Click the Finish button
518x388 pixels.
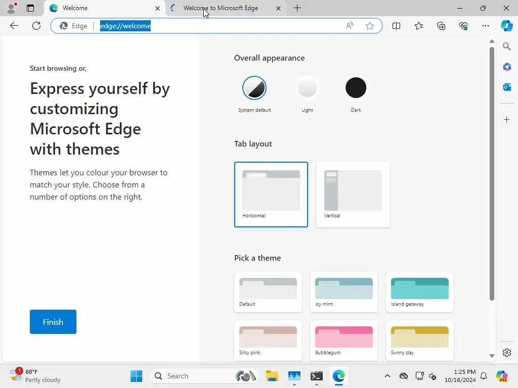[x=53, y=322]
